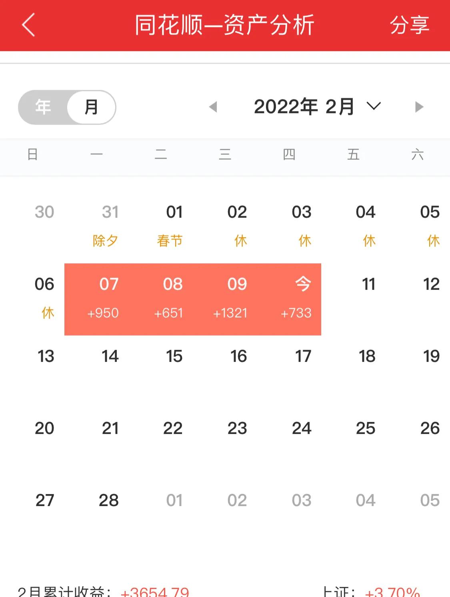Open the month picker chevron
450x597 pixels.
pos(374,107)
